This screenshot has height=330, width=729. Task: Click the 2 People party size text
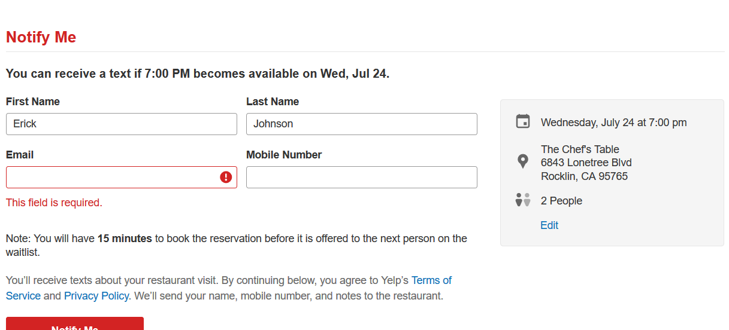[x=561, y=201]
